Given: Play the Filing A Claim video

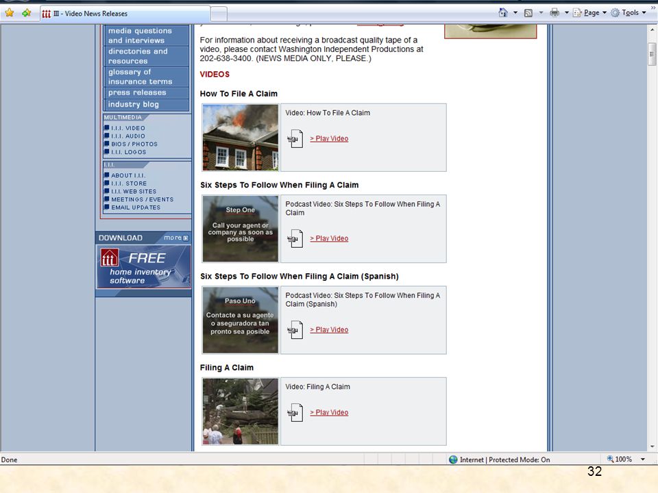Looking at the screenshot, I should coord(329,412).
